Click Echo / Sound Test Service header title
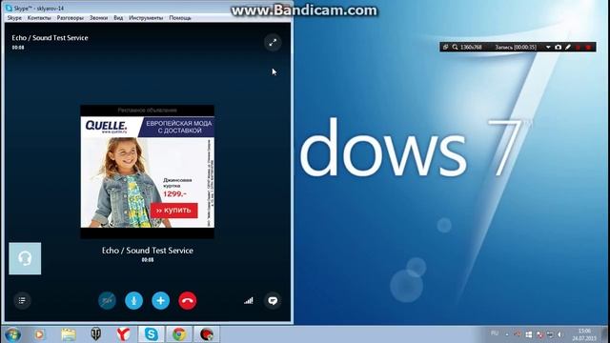Viewport: 610px width, 343px height. click(x=50, y=38)
